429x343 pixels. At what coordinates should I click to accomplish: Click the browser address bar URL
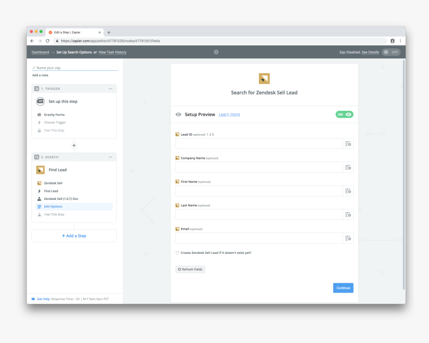(x=111, y=41)
